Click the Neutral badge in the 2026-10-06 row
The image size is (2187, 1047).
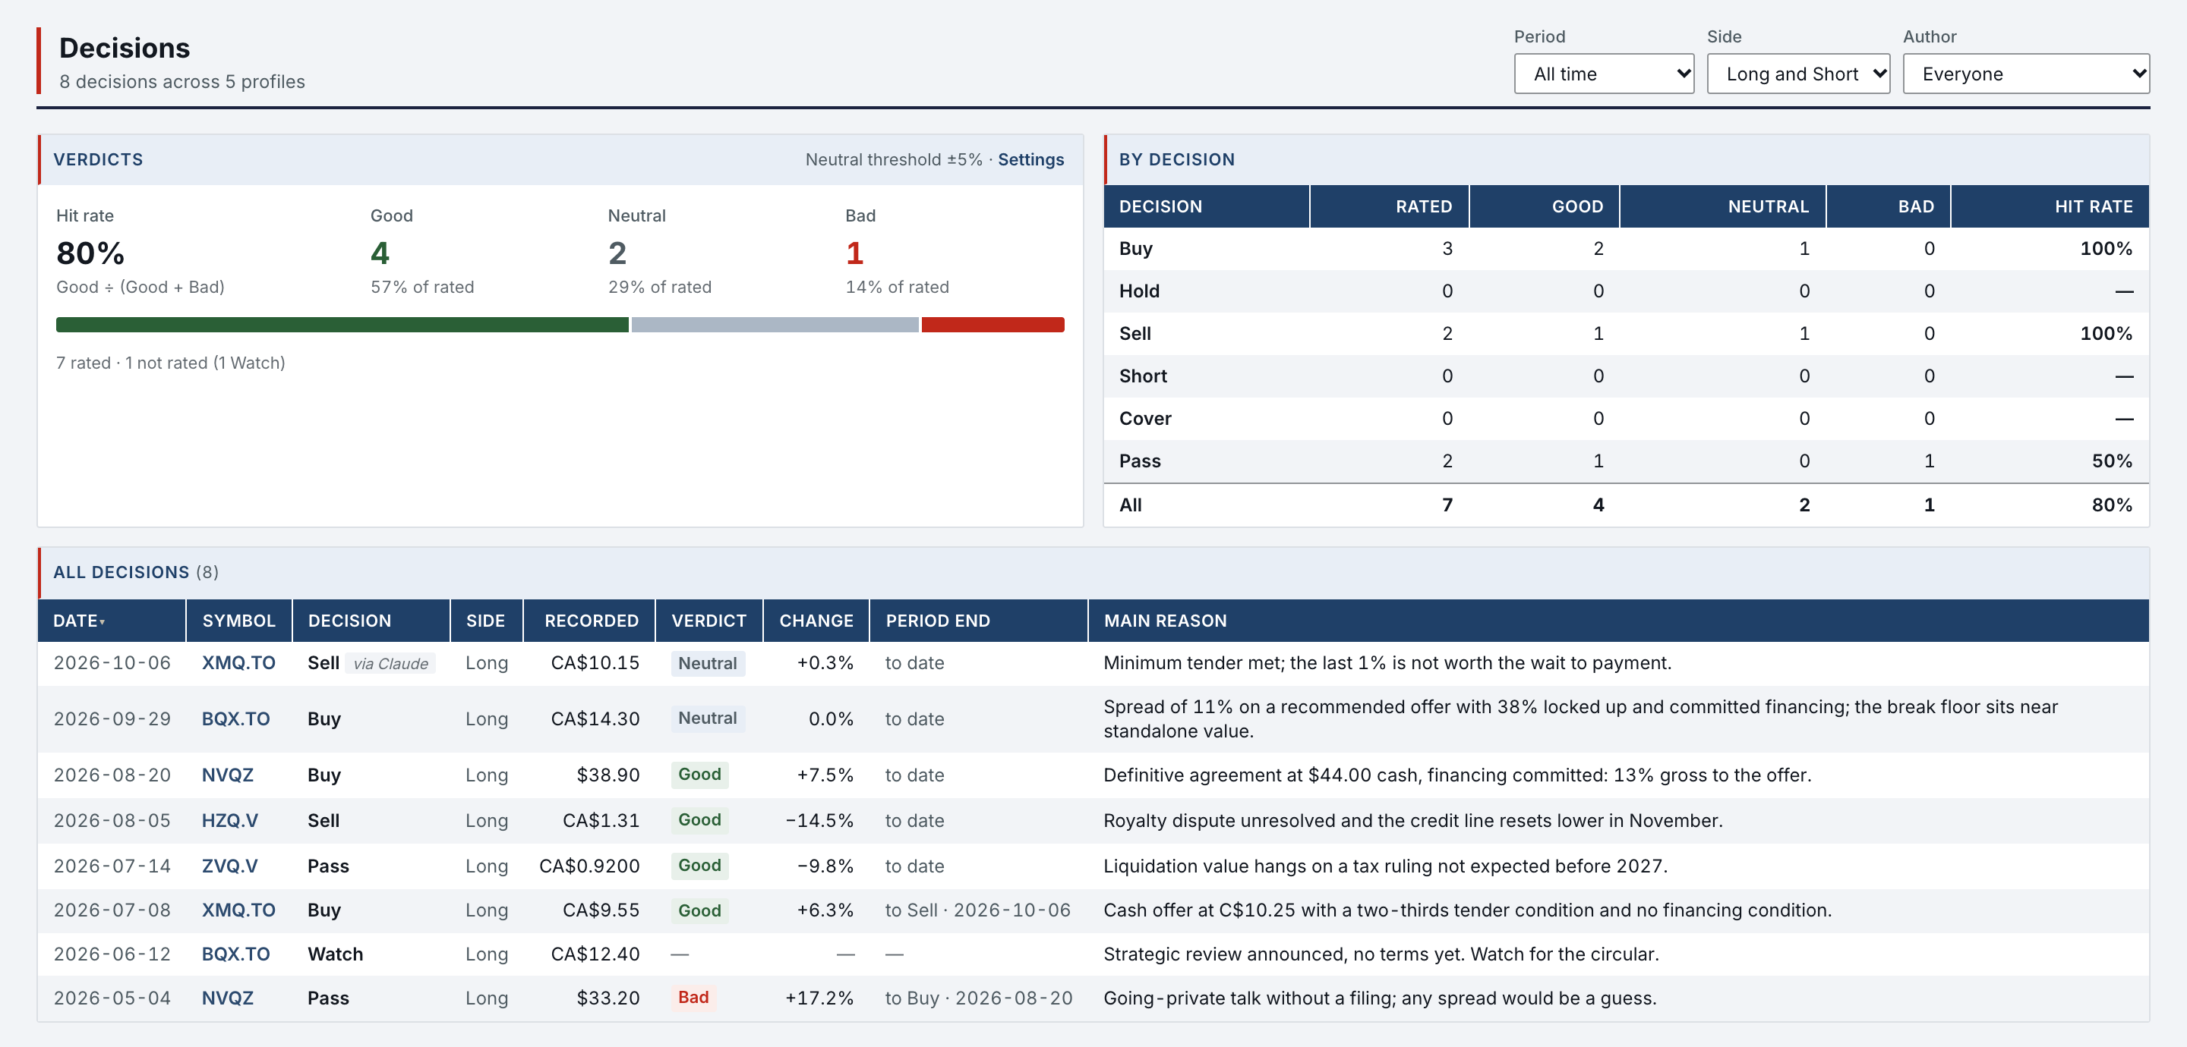pyautogui.click(x=707, y=664)
